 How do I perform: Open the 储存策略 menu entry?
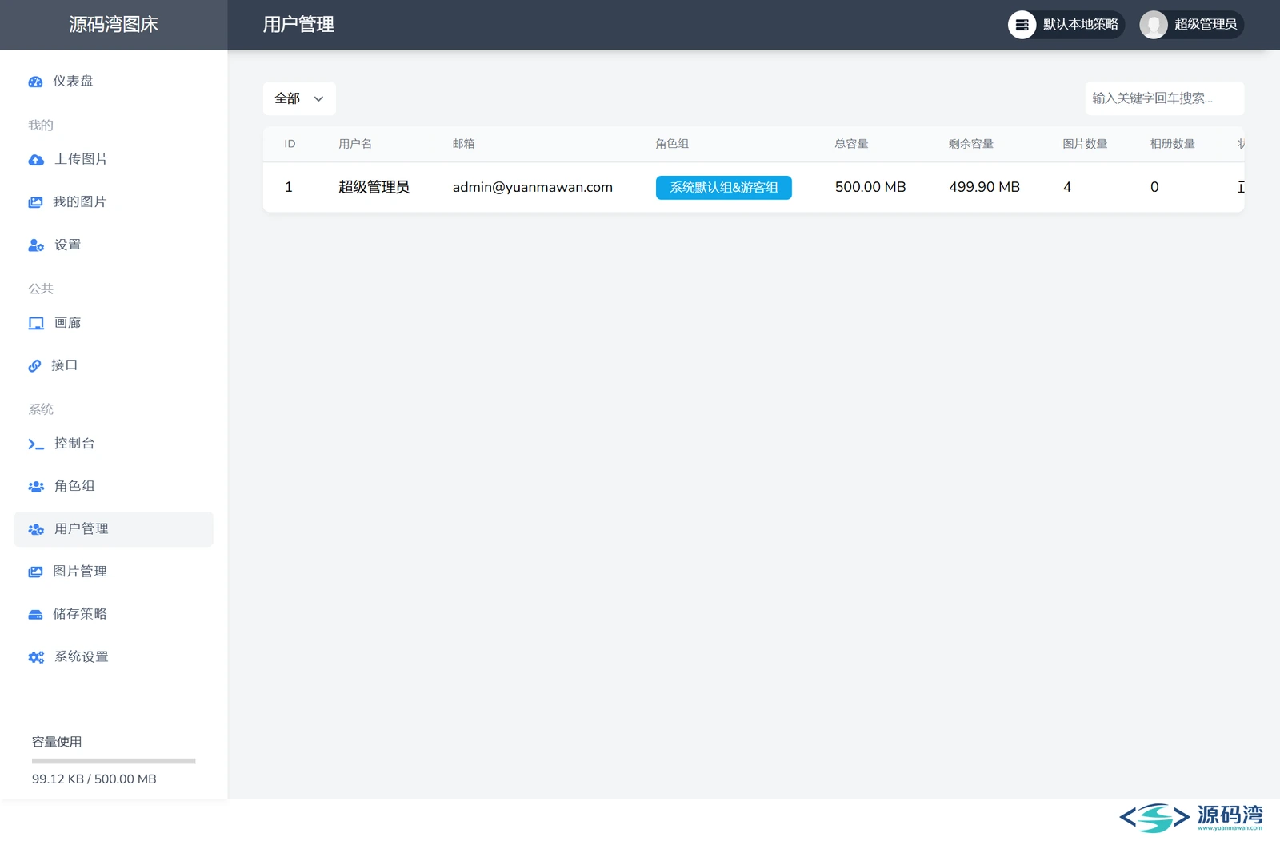point(114,614)
